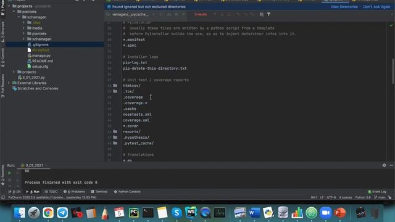Open Finder from the Dock
Screen dimensions: 395x222
(19, 213)
